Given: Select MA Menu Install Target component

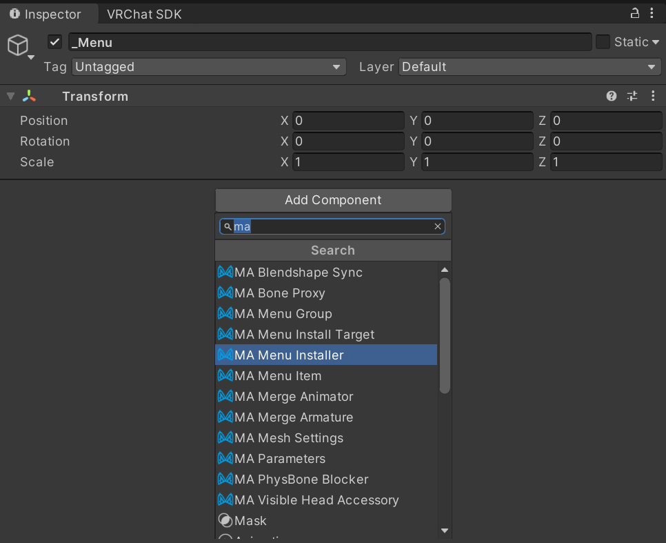Looking at the screenshot, I should 326,334.
